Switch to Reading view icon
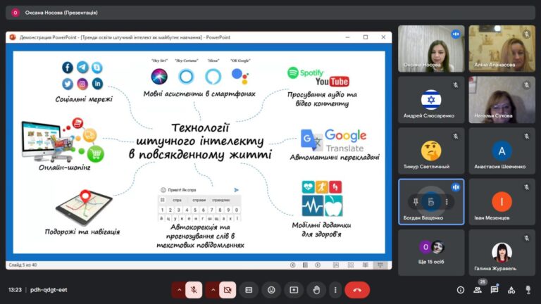This screenshot has height=304, width=541. [366, 265]
